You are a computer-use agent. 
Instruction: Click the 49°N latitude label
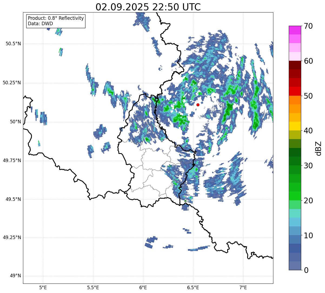tap(15, 276)
